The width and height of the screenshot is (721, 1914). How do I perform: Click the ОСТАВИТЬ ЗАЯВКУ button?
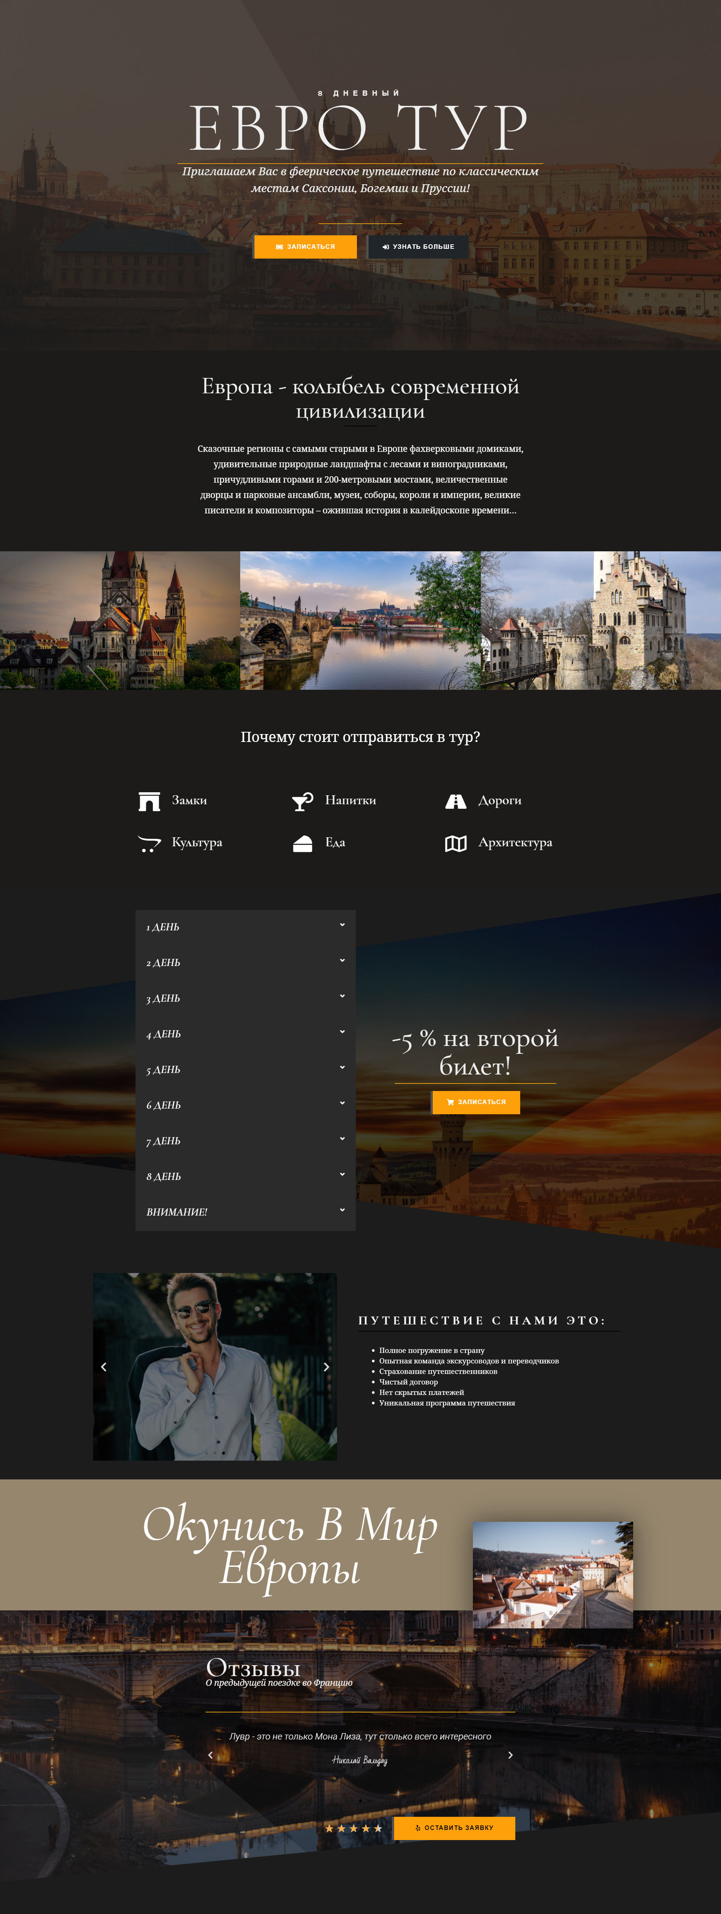(x=454, y=1828)
